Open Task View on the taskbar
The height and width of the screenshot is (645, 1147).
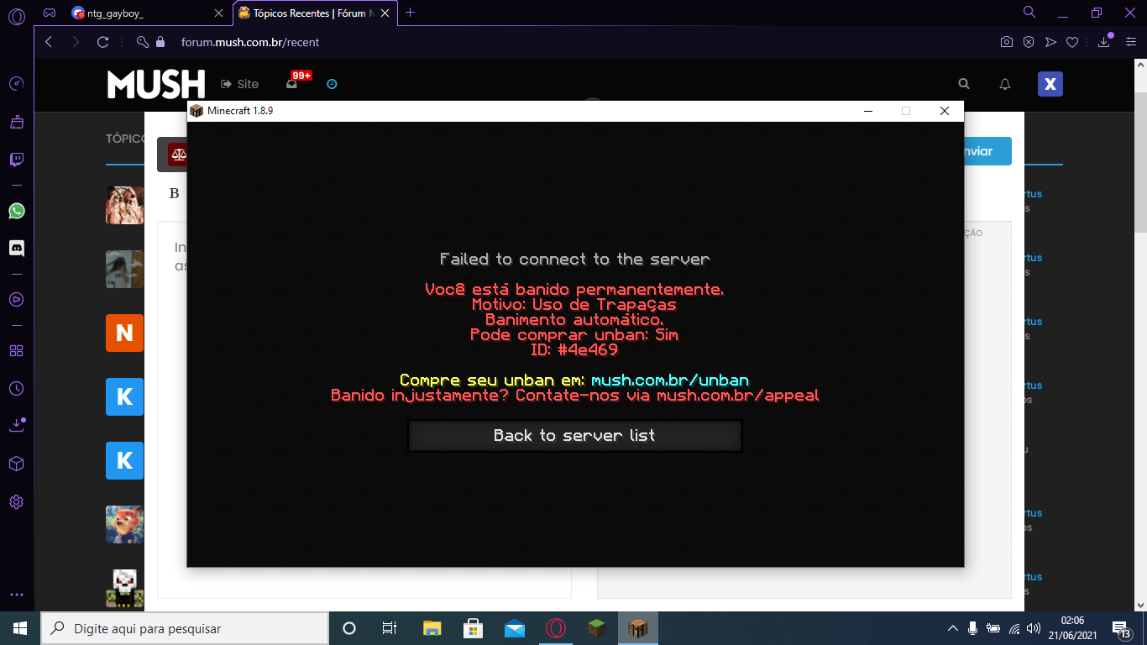390,628
